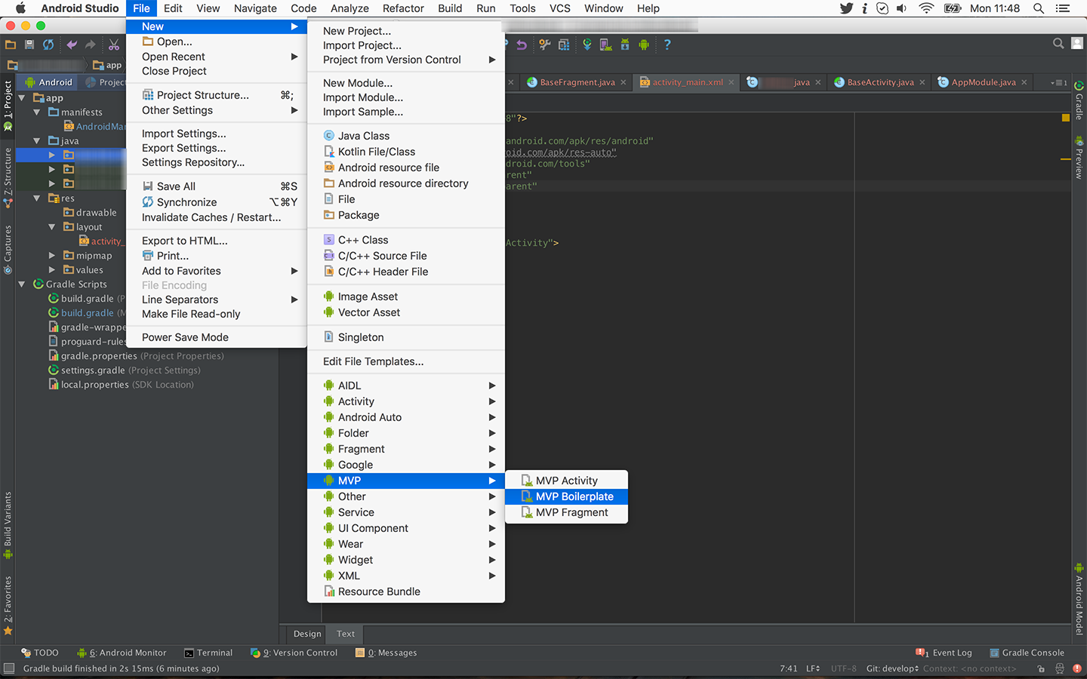Collapse the Gradle Scripts node
This screenshot has width=1087, height=679.
click(22, 284)
